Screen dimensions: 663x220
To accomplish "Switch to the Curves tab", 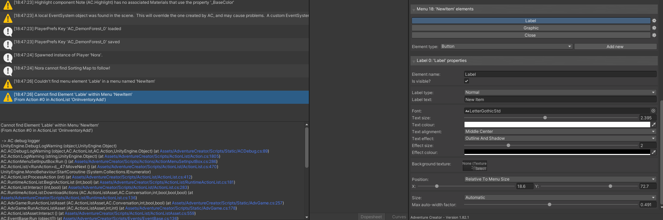I will click(x=399, y=217).
